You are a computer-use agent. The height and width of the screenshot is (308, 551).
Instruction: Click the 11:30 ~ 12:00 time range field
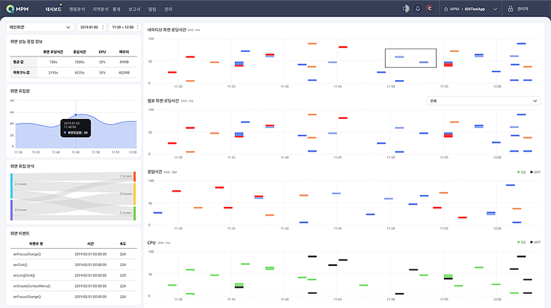pos(123,28)
